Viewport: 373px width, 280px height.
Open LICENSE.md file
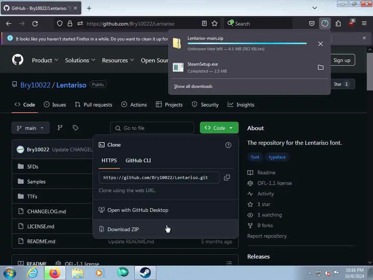point(41,226)
